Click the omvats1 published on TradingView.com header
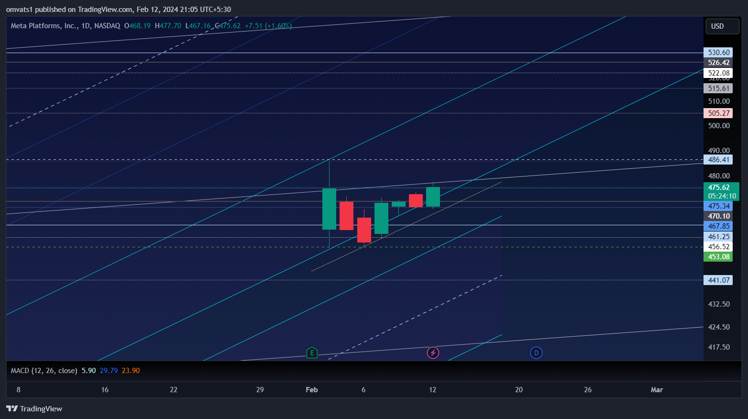 (x=119, y=10)
